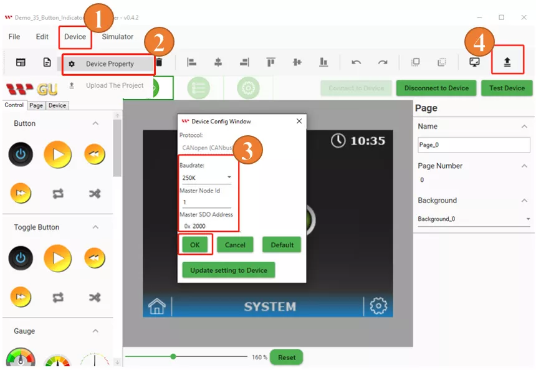Switch to the Page tab
Image resolution: width=536 pixels, height=370 pixels.
(36, 106)
